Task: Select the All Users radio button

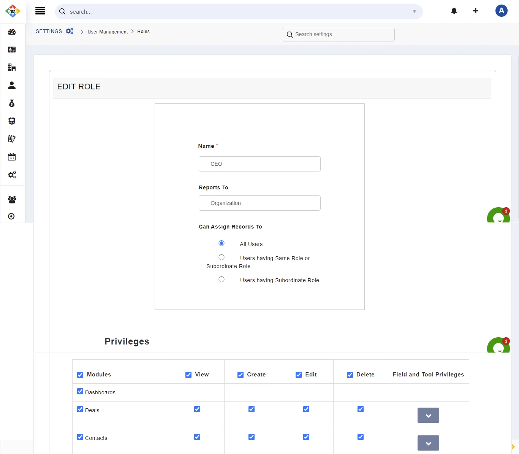Action: click(x=222, y=243)
